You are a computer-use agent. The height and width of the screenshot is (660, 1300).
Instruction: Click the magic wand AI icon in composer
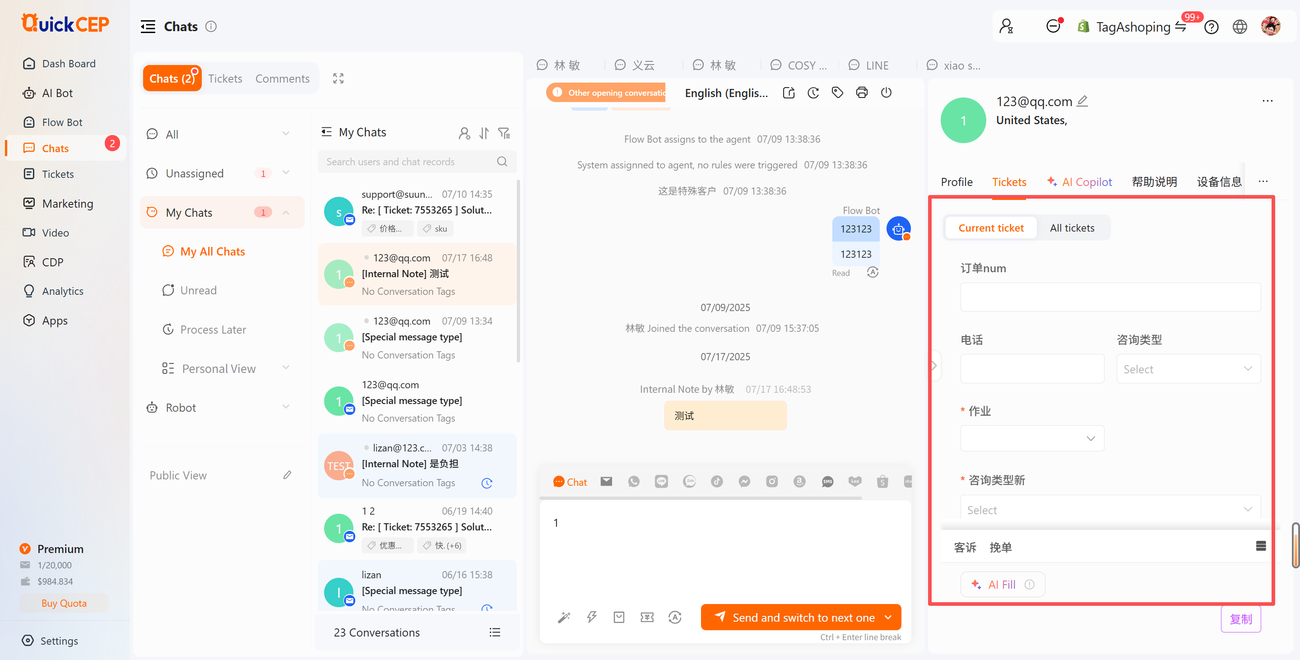[564, 617]
